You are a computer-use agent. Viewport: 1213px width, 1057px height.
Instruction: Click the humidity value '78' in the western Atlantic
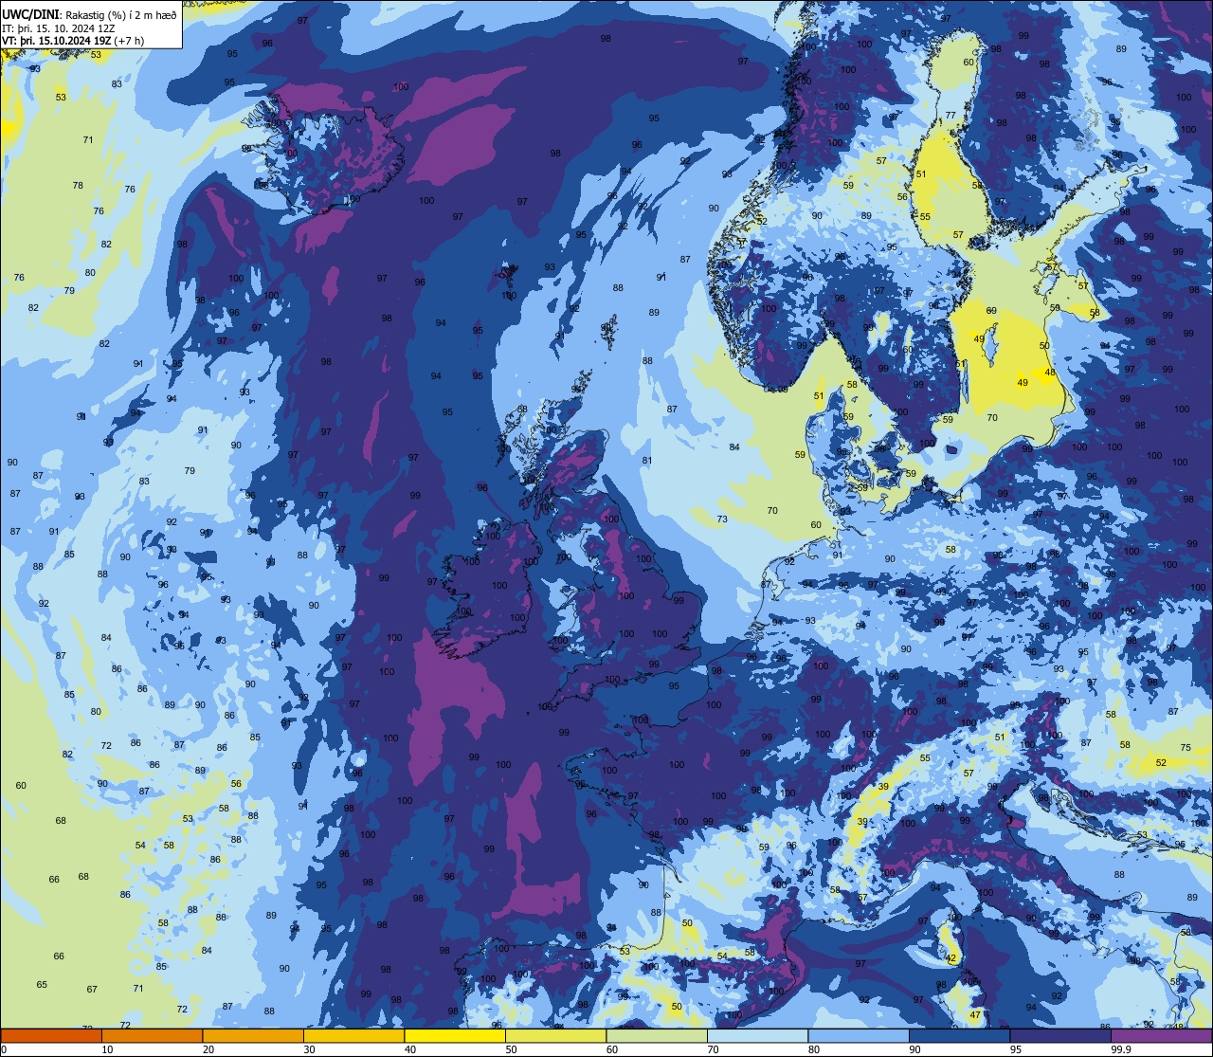pyautogui.click(x=78, y=186)
